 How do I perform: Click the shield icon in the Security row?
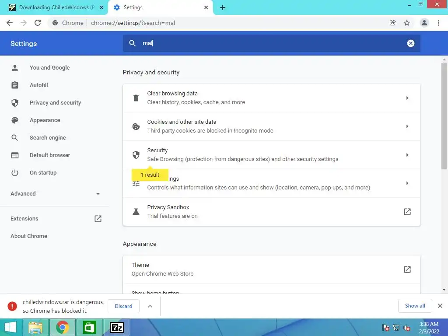[136, 155]
